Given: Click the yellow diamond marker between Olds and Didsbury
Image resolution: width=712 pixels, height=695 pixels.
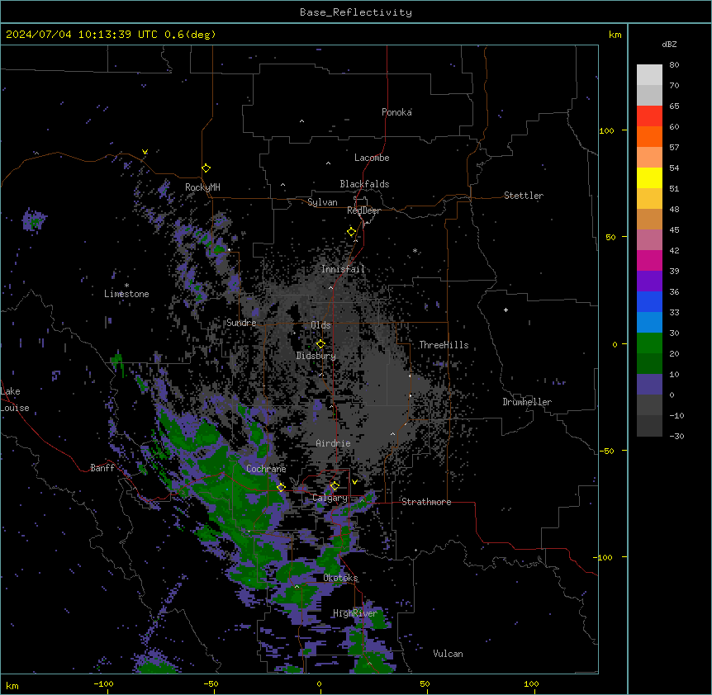Looking at the screenshot, I should [x=320, y=344].
